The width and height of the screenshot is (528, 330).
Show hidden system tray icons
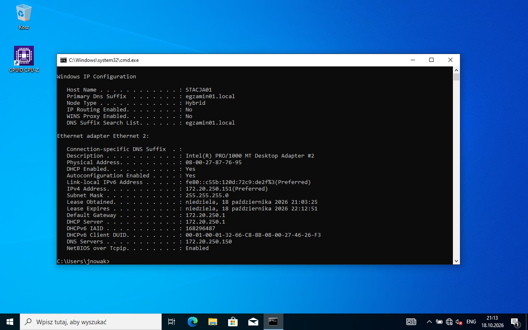pyautogui.click(x=429, y=322)
